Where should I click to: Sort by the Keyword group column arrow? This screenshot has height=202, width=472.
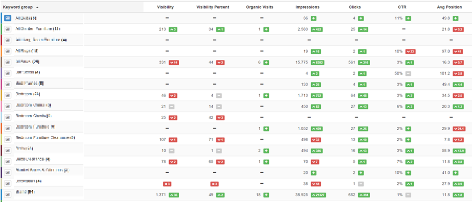[37, 7]
